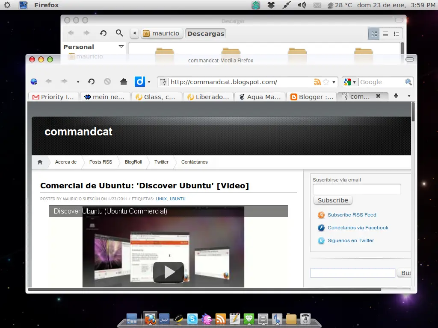Open Conéctanos vía Facebook link

point(358,228)
